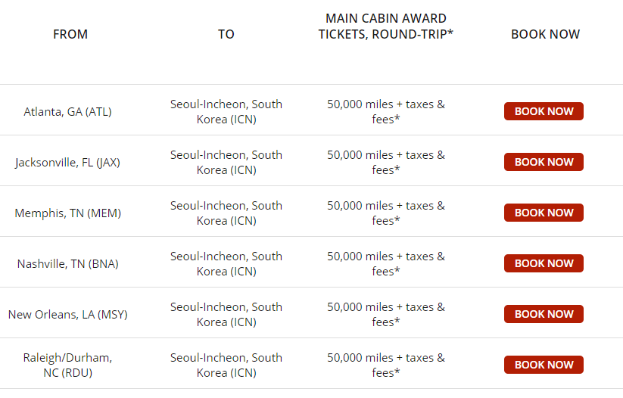Select the New Orleans, LA (MSY) cell
The width and height of the screenshot is (623, 398).
tap(68, 314)
